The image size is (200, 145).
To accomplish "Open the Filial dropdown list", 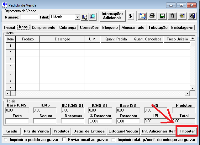I will pyautogui.click(x=78, y=17).
